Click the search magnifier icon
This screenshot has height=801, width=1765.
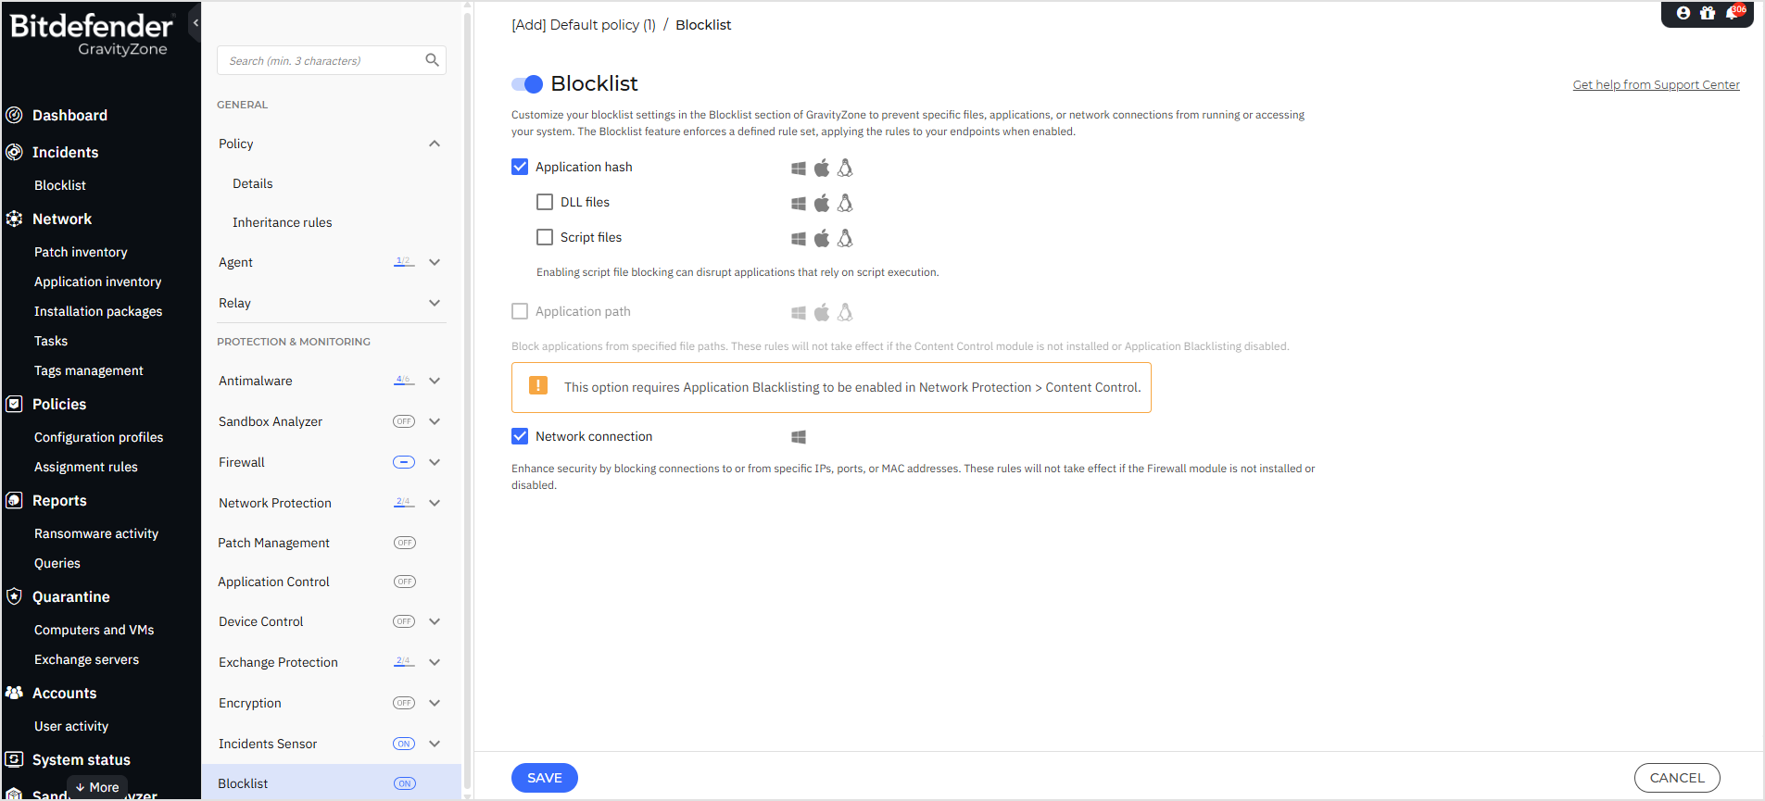point(432,60)
